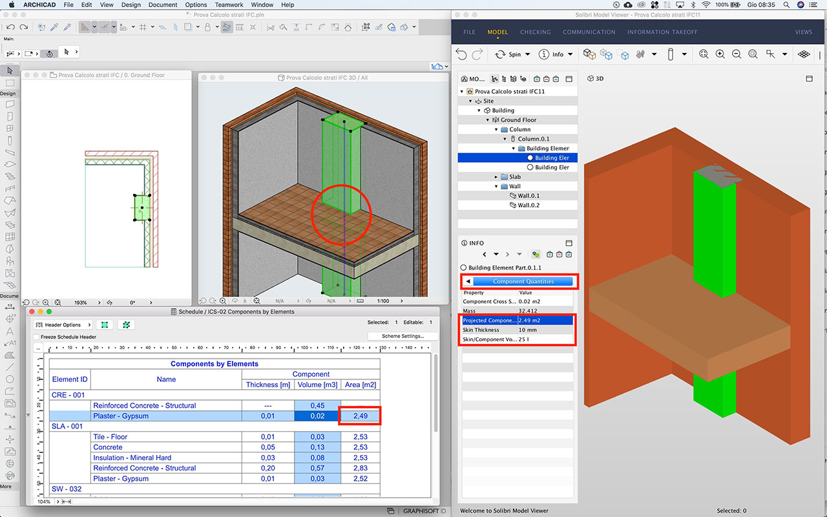827x517 pixels.
Task: Click the Zoom In magnifier in Solibri toolbar
Action: (x=720, y=54)
